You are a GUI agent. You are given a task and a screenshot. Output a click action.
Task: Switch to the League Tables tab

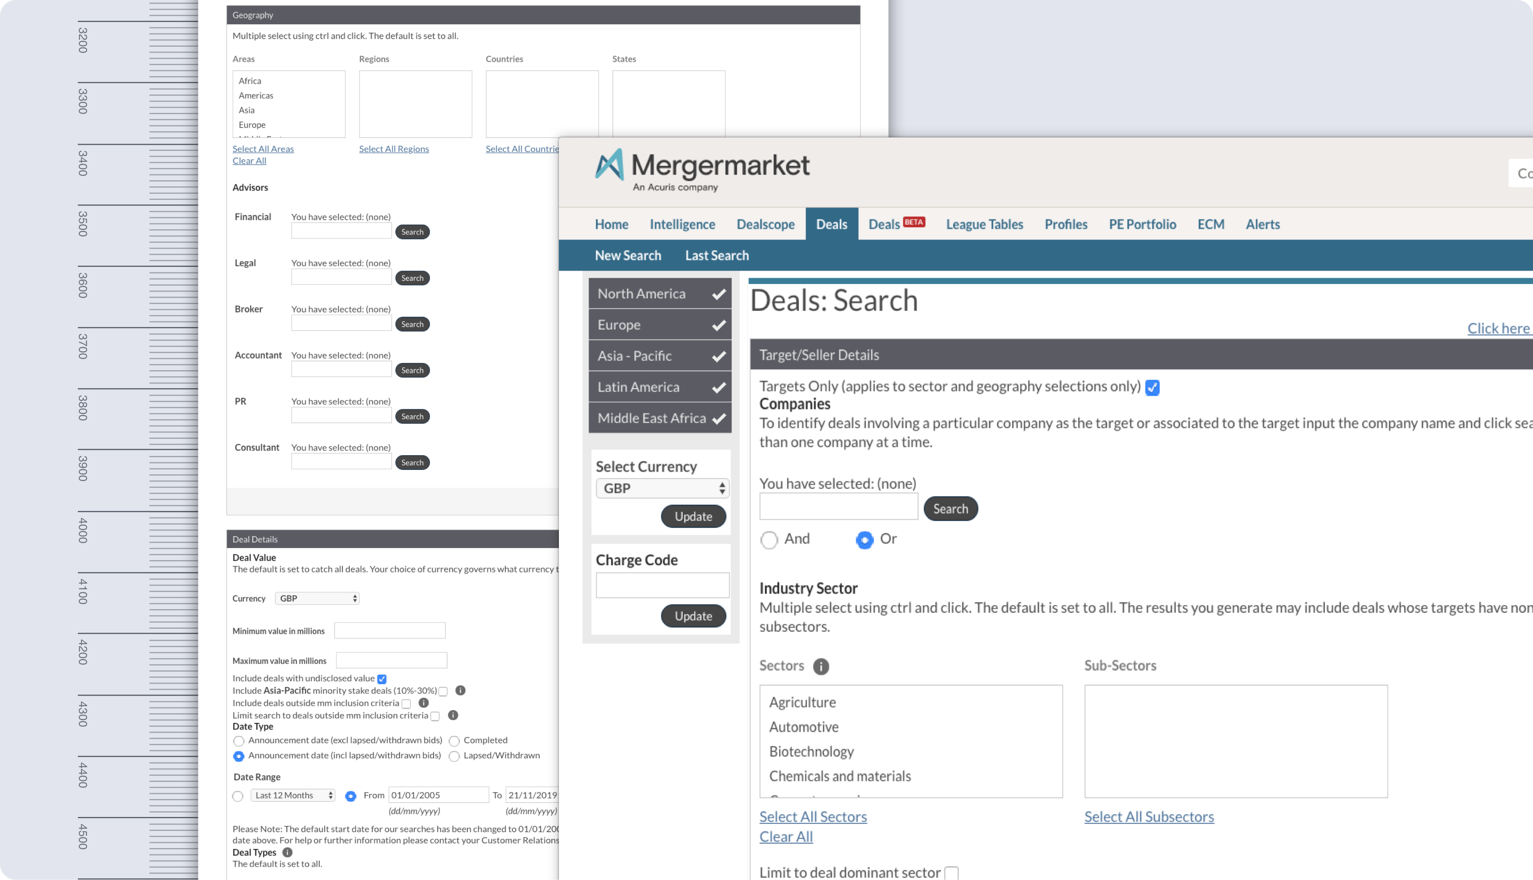pyautogui.click(x=984, y=224)
